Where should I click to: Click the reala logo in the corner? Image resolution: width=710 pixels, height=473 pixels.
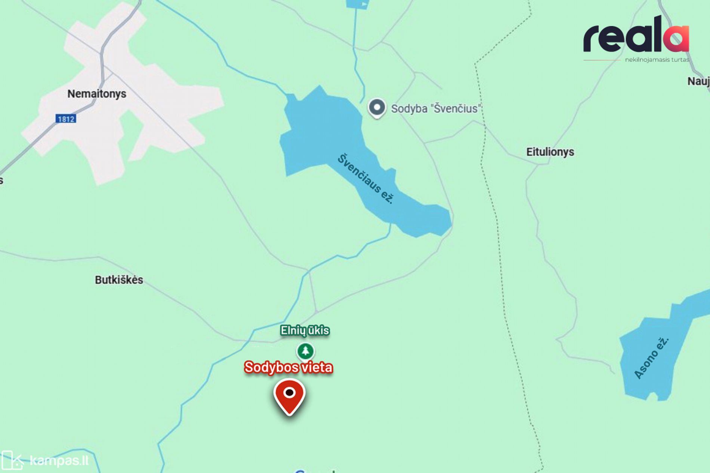pyautogui.click(x=636, y=39)
